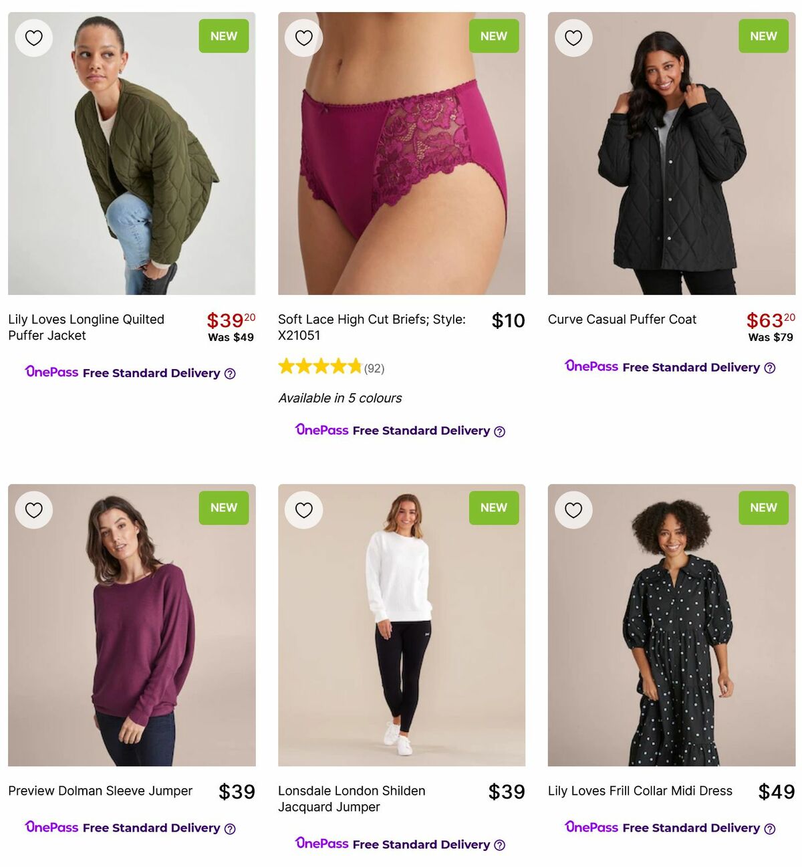Click the help icon under the midi dress
802x867 pixels.
coord(770,828)
